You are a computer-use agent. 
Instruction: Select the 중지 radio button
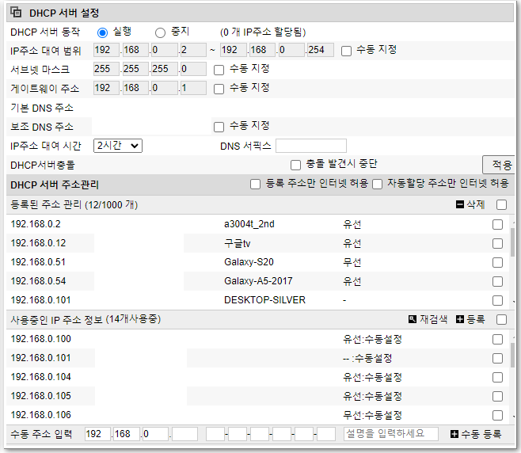coord(160,32)
